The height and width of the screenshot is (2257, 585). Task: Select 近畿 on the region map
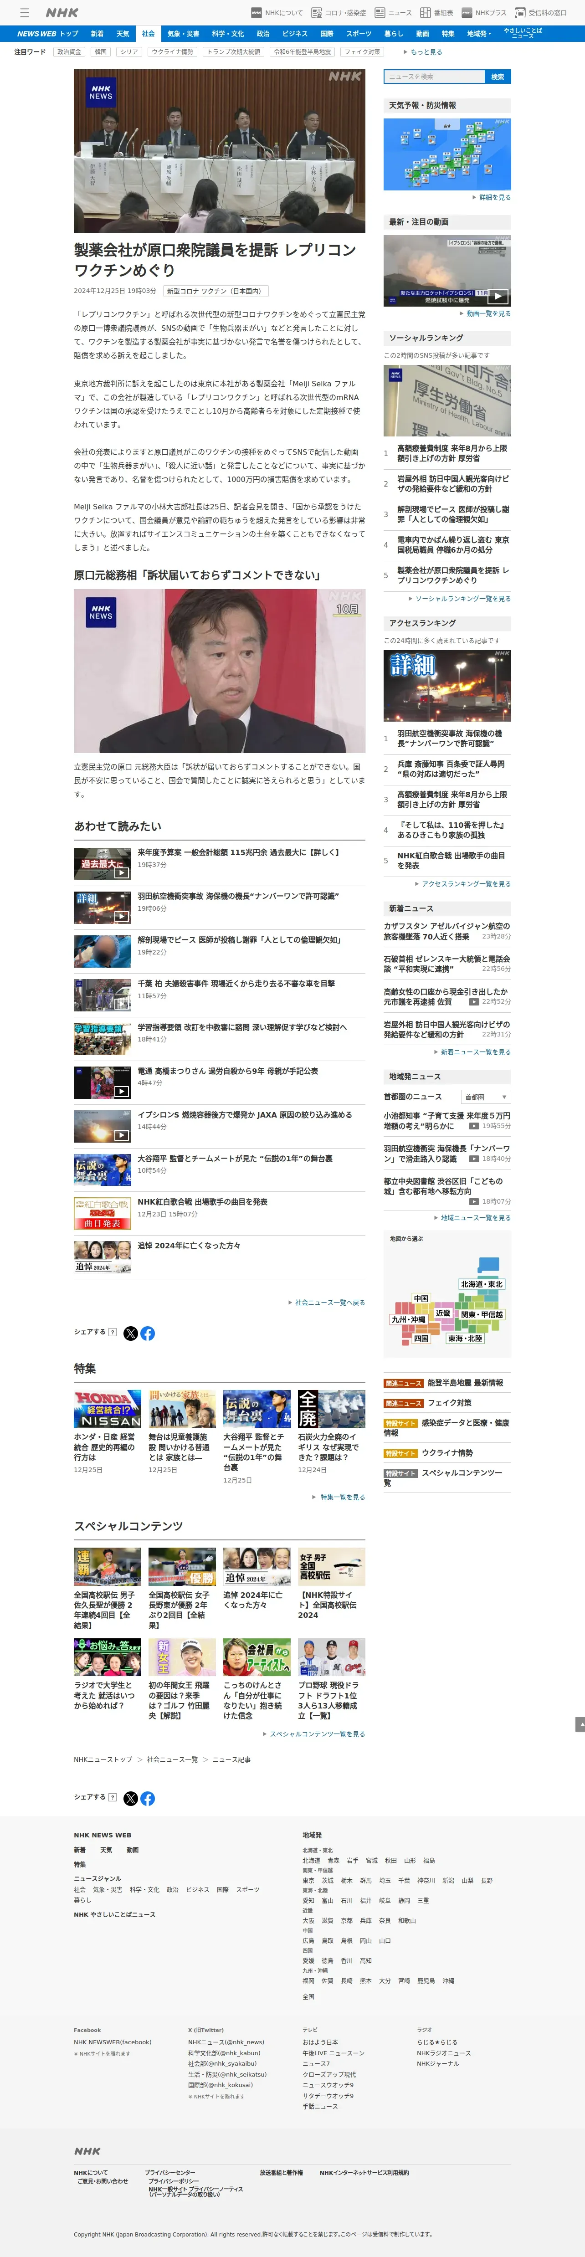pyautogui.click(x=443, y=1313)
